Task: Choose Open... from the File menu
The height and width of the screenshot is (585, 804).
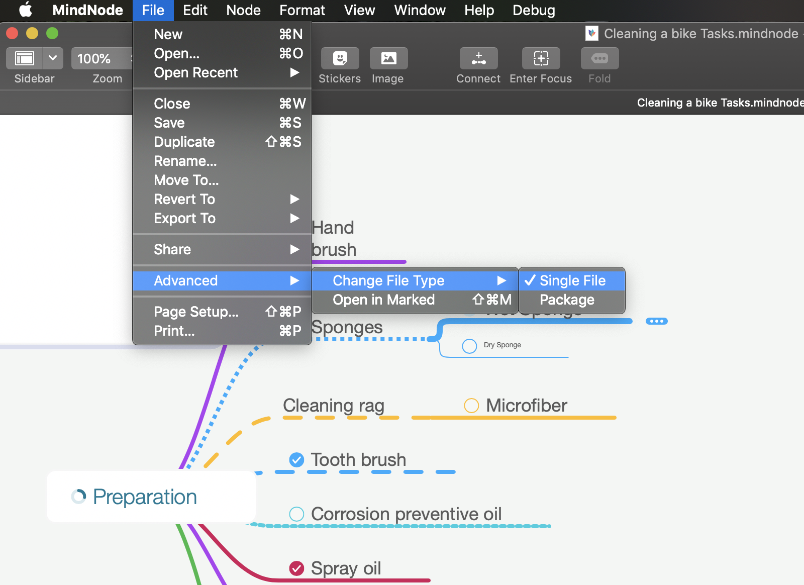Action: pos(222,53)
